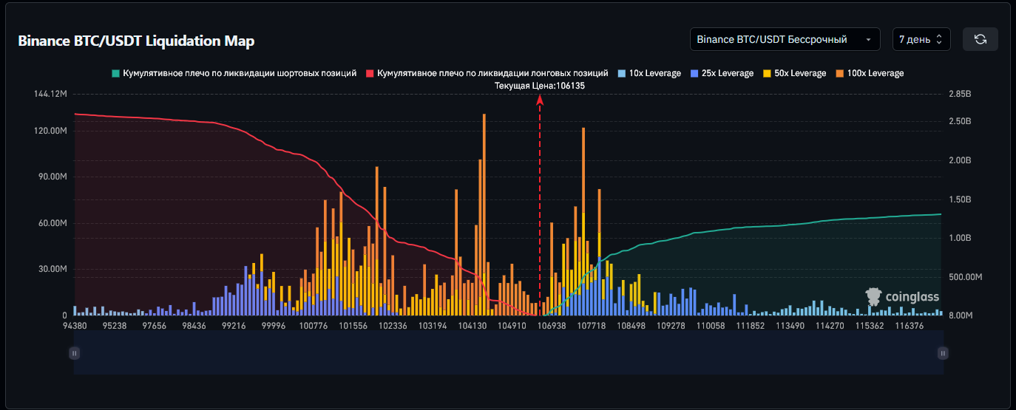Click the 115362 price axis label
This screenshot has width=1016, height=410.
click(870, 326)
